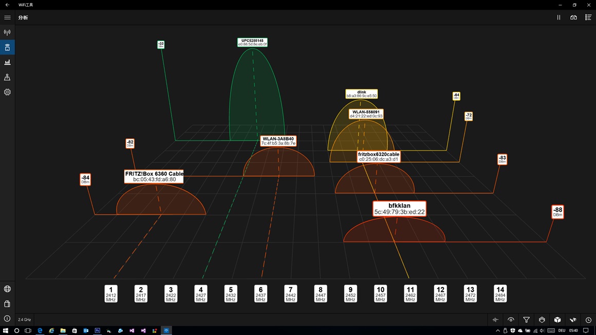This screenshot has height=335, width=596.
Task: Select channel 4 2427 MHz label
Action: pyautogui.click(x=201, y=294)
